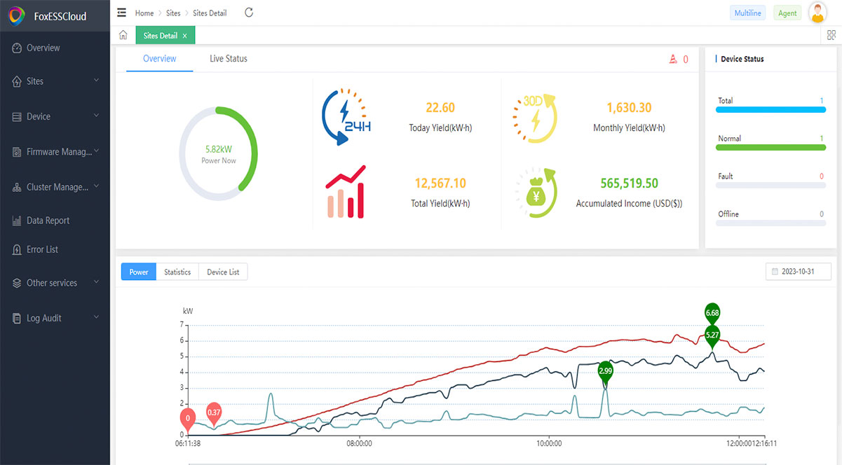Click the FoxESSCloud logo
The height and width of the screenshot is (465, 842).
coord(17,15)
